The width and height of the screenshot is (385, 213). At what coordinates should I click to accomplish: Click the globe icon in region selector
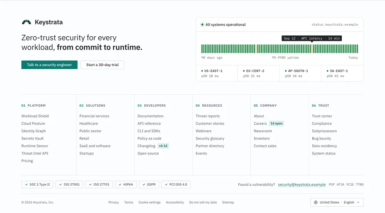click(x=316, y=202)
